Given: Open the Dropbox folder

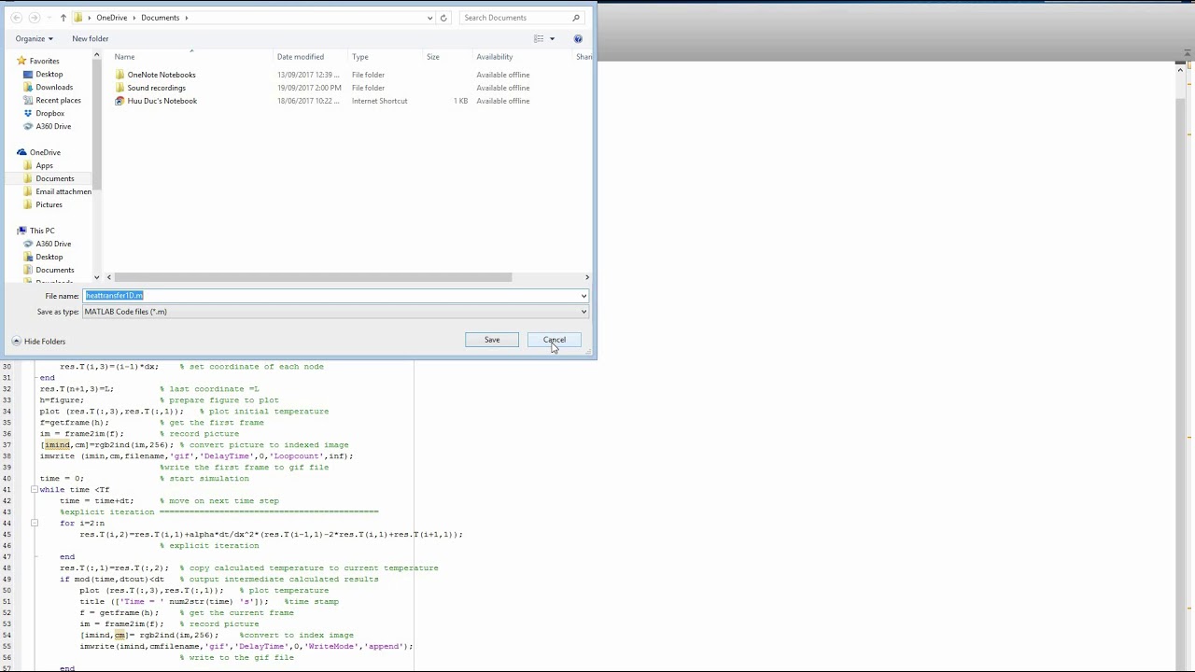Looking at the screenshot, I should tap(50, 113).
